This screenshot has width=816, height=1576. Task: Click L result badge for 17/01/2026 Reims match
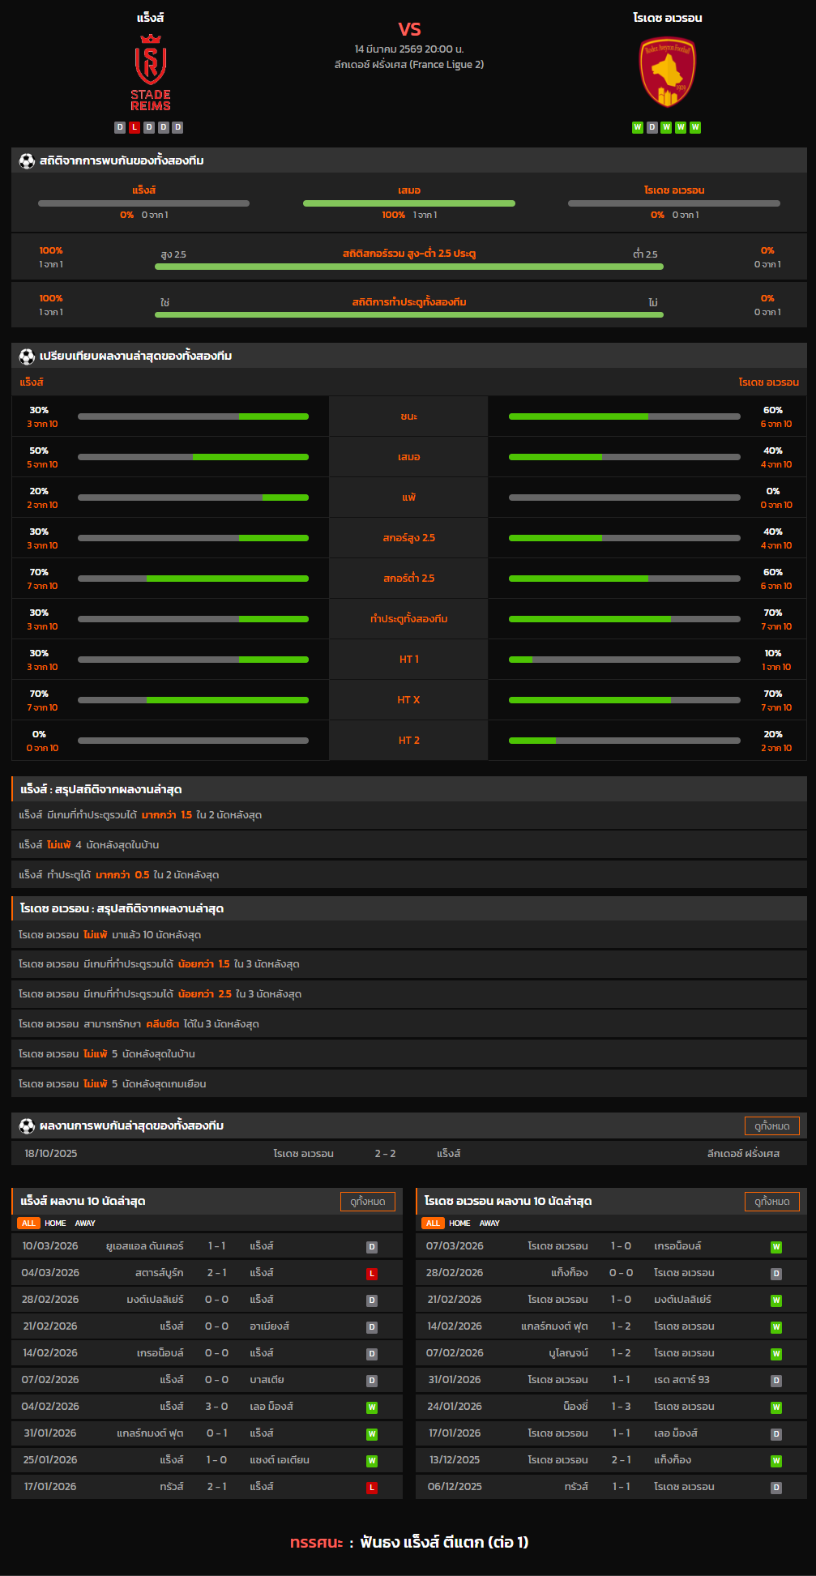(x=372, y=1488)
